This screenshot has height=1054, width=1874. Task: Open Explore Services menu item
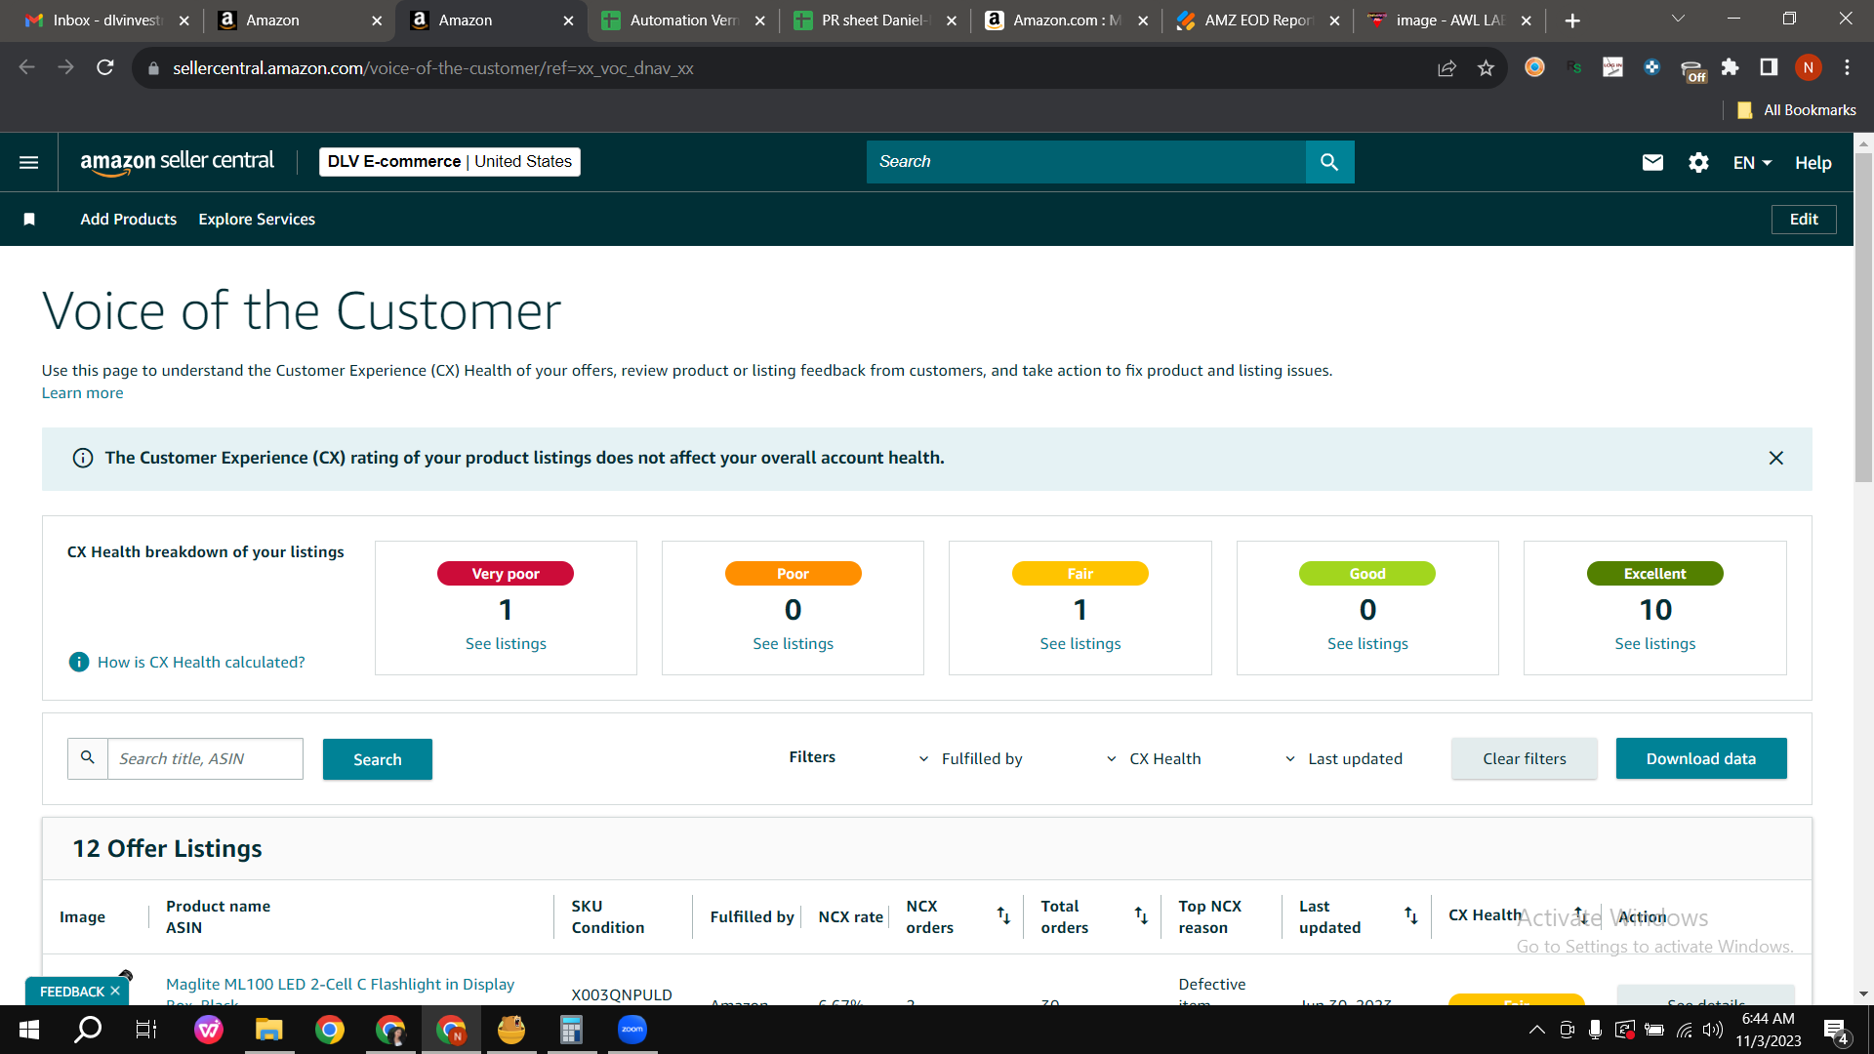pos(257,220)
